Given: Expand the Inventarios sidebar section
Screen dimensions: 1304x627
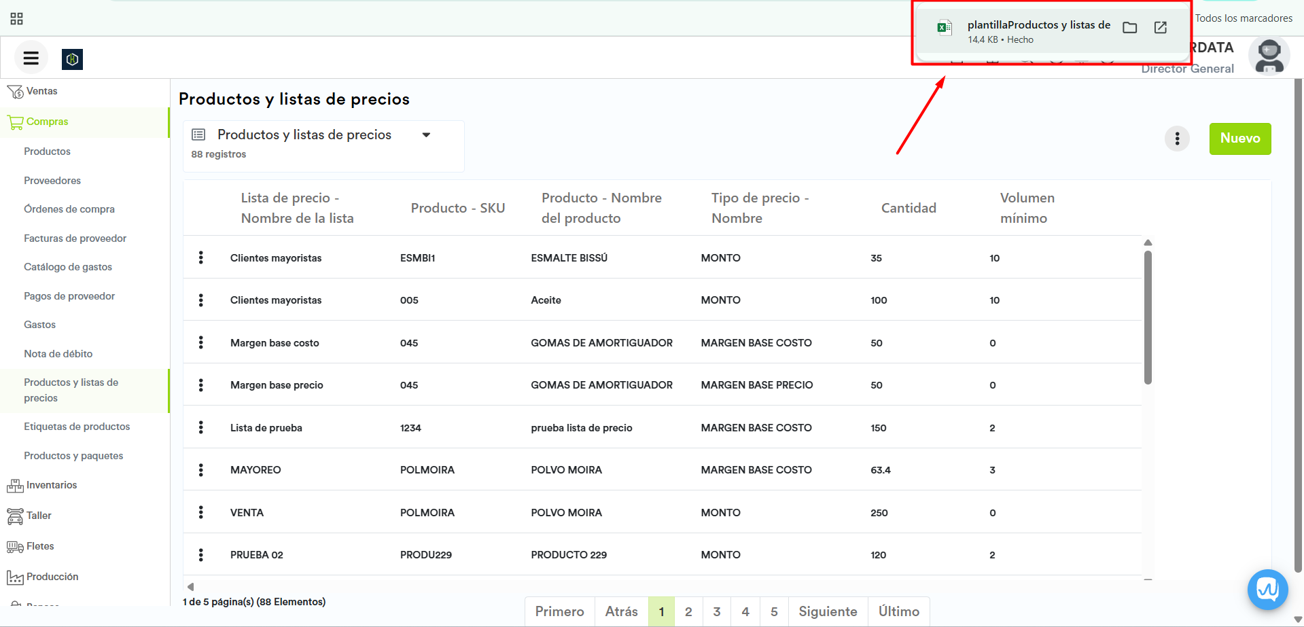Looking at the screenshot, I should (51, 485).
